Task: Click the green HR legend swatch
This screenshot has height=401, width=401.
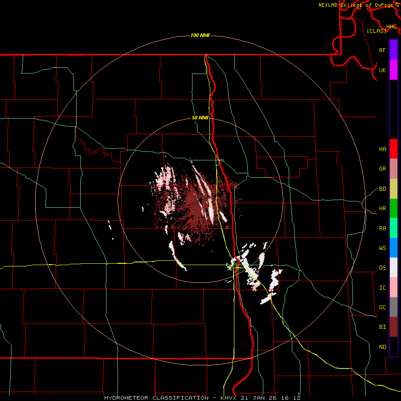Action: pos(393,208)
